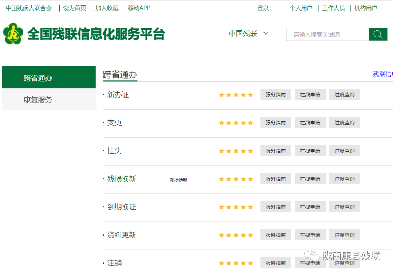
Task: Click a star rating beside 资料更新
Action: (x=236, y=235)
